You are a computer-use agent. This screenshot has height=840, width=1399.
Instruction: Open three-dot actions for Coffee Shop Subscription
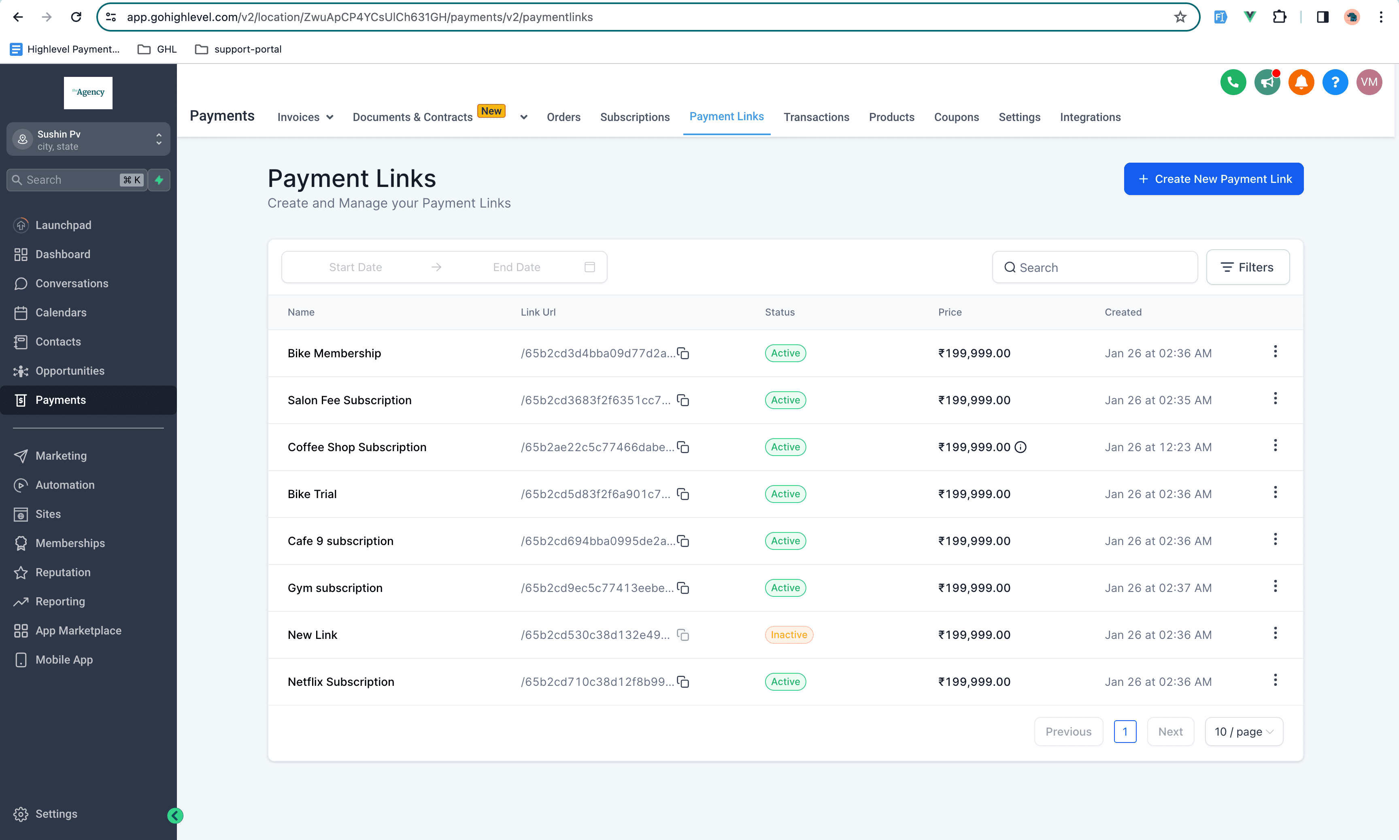tap(1276, 445)
